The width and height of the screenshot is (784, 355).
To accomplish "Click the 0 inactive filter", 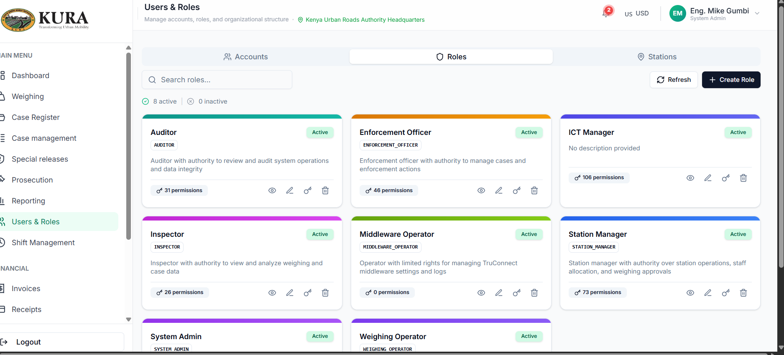I will point(207,101).
